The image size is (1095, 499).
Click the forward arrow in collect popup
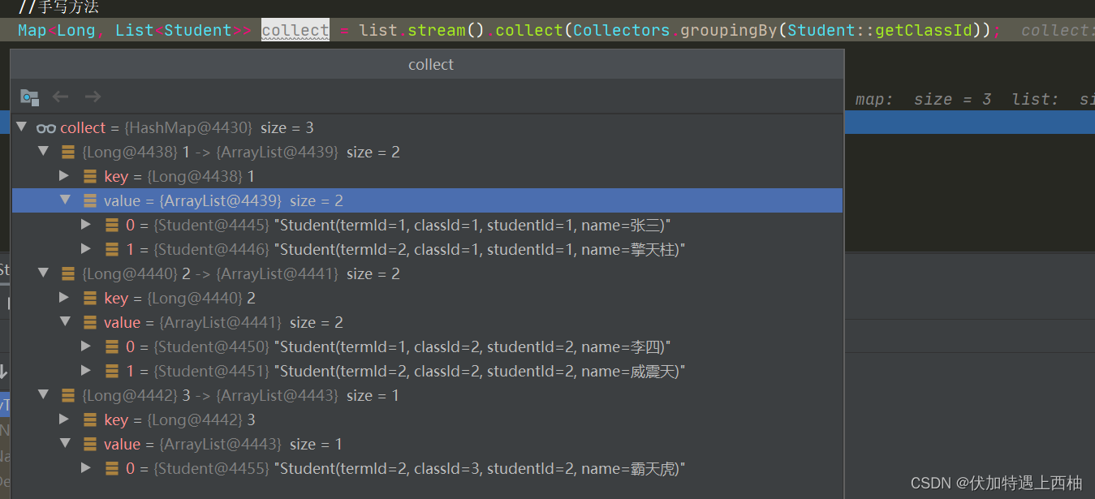click(x=93, y=97)
